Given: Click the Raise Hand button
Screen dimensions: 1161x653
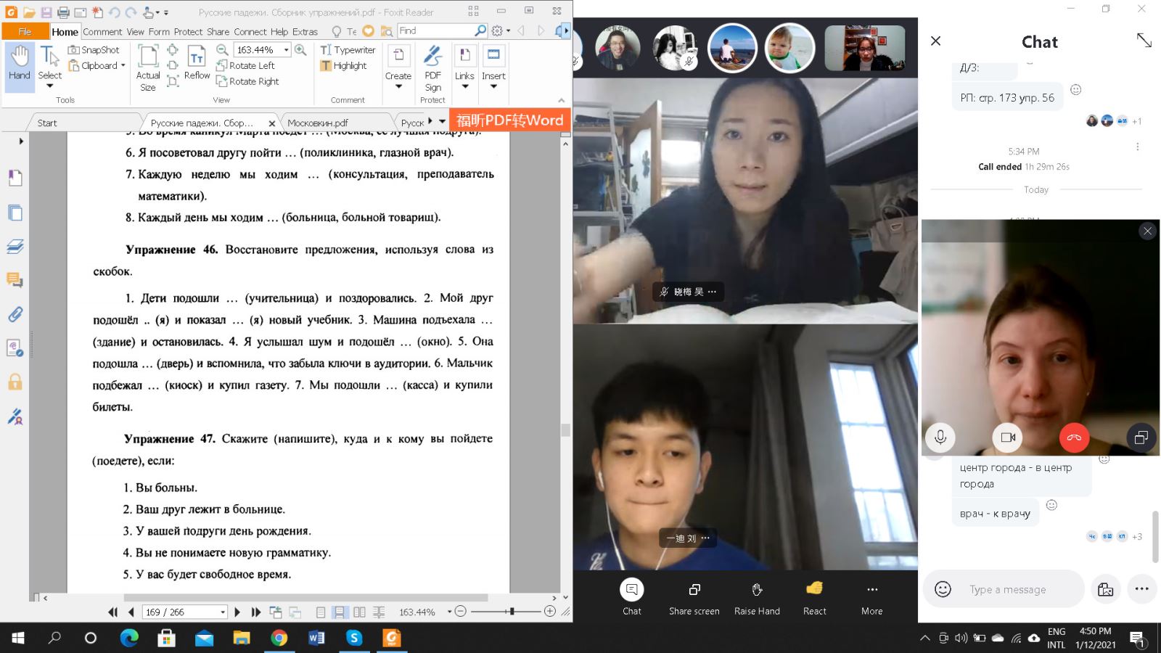Looking at the screenshot, I should click(x=757, y=598).
